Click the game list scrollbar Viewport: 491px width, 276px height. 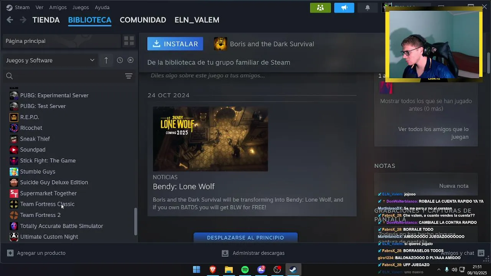[135, 222]
